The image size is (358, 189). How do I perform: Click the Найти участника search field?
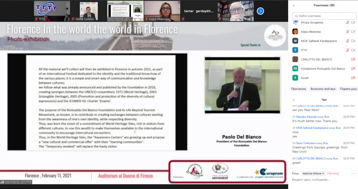[324, 16]
